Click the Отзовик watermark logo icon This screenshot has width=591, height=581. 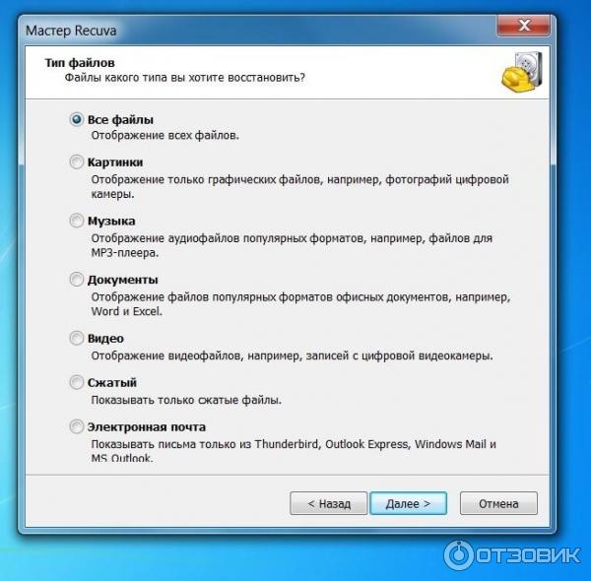pyautogui.click(x=458, y=555)
